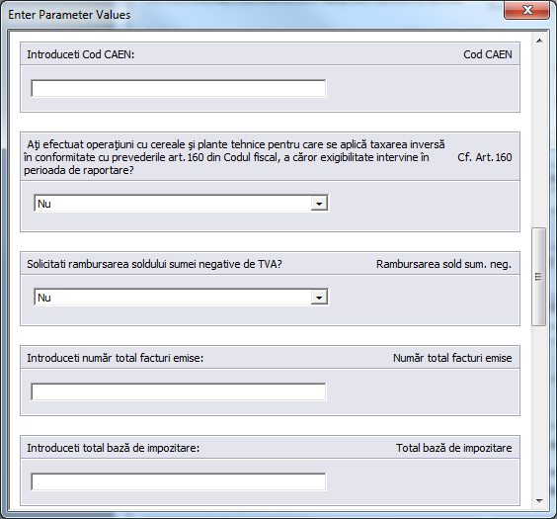This screenshot has width=557, height=519.
Task: Click the vertical scrollbar thumb grip
Action: (538, 277)
